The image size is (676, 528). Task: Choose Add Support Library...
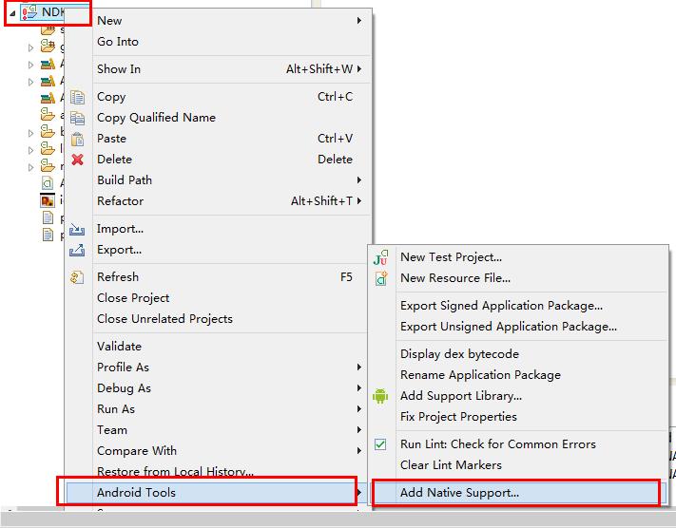tap(518, 396)
